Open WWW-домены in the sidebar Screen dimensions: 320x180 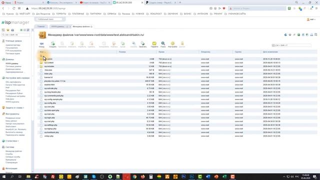(12, 63)
